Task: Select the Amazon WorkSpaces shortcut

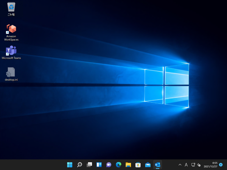Action: pyautogui.click(x=11, y=29)
